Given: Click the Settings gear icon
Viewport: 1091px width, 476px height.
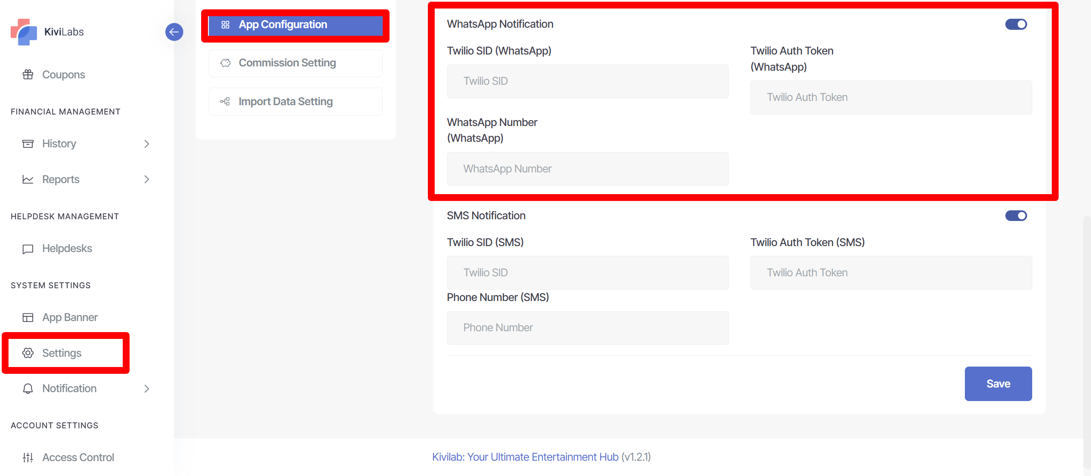Looking at the screenshot, I should point(28,353).
